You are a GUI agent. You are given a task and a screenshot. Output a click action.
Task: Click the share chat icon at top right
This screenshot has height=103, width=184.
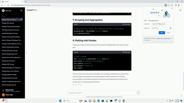[x=180, y=10]
